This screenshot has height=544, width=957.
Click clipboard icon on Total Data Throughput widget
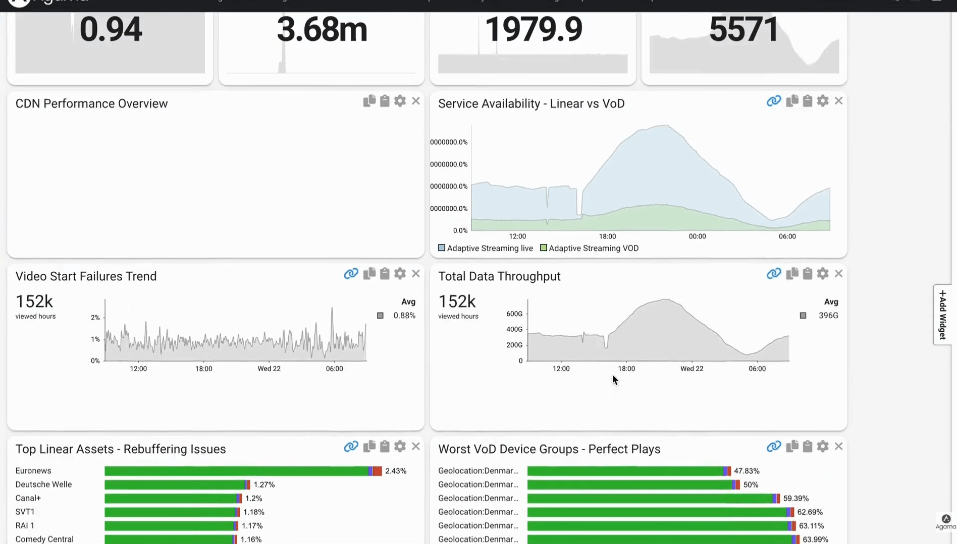click(x=807, y=274)
